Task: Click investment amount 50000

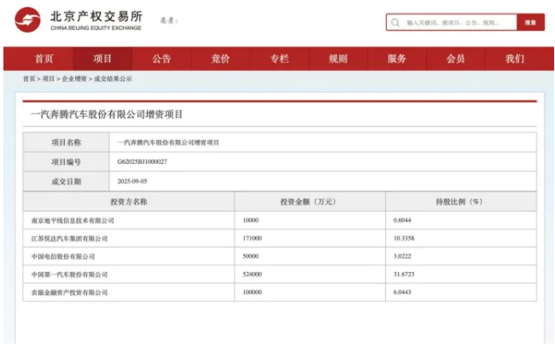Action: 250,256
